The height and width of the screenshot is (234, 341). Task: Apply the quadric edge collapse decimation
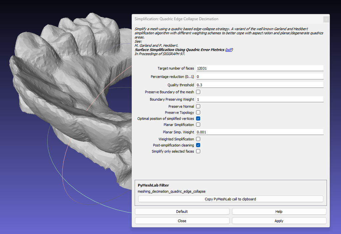(279, 220)
